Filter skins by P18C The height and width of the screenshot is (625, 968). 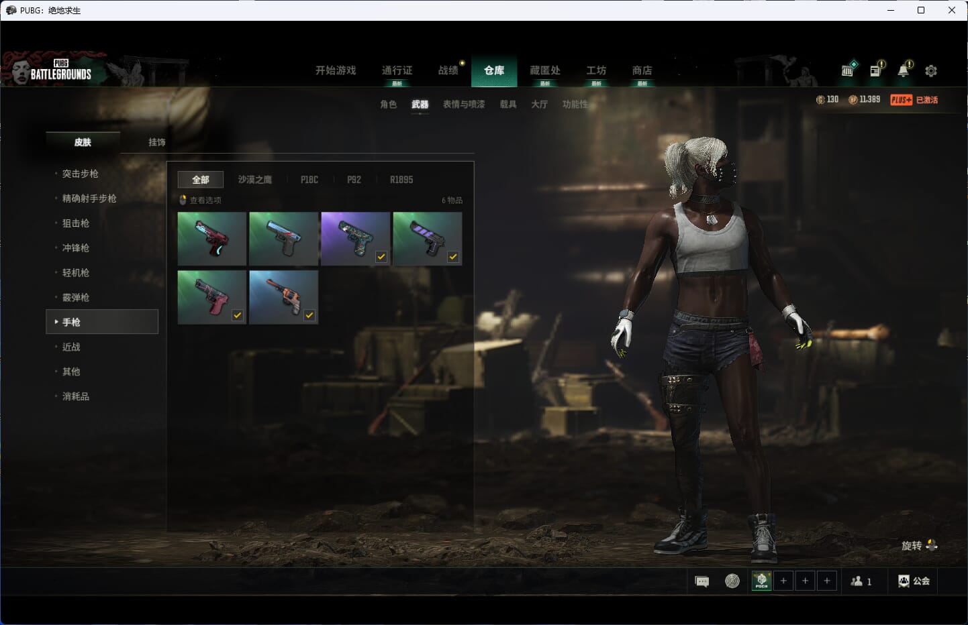309,180
